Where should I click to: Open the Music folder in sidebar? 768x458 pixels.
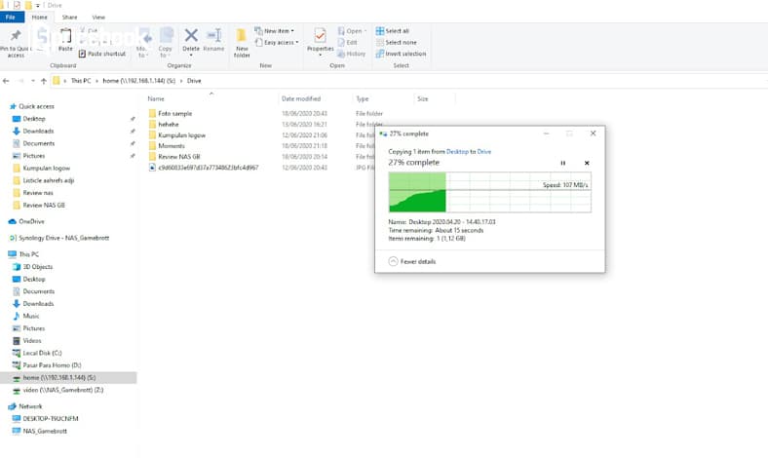pos(31,316)
